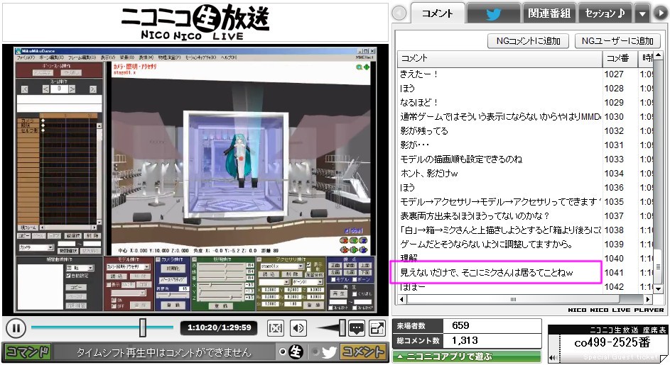670x365 pixels.
Task: Select comment なるほど！
Action: [524, 102]
